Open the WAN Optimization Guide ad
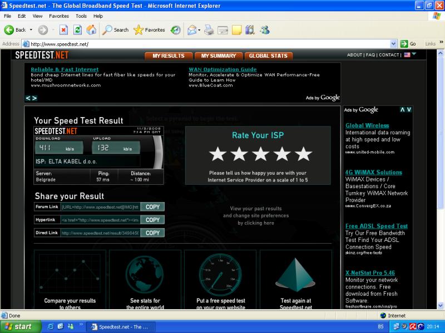This screenshot has height=333, width=445. click(222, 69)
